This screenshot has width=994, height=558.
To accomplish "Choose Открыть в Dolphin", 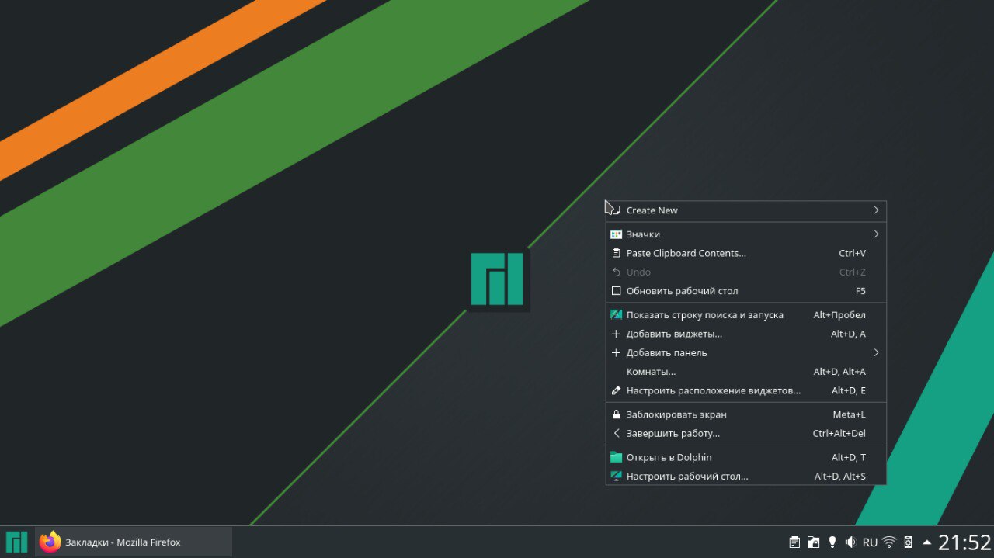I will 745,457.
